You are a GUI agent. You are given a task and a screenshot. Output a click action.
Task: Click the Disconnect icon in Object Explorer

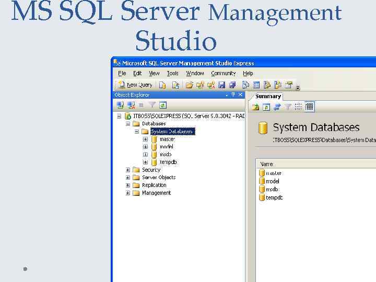(131, 105)
